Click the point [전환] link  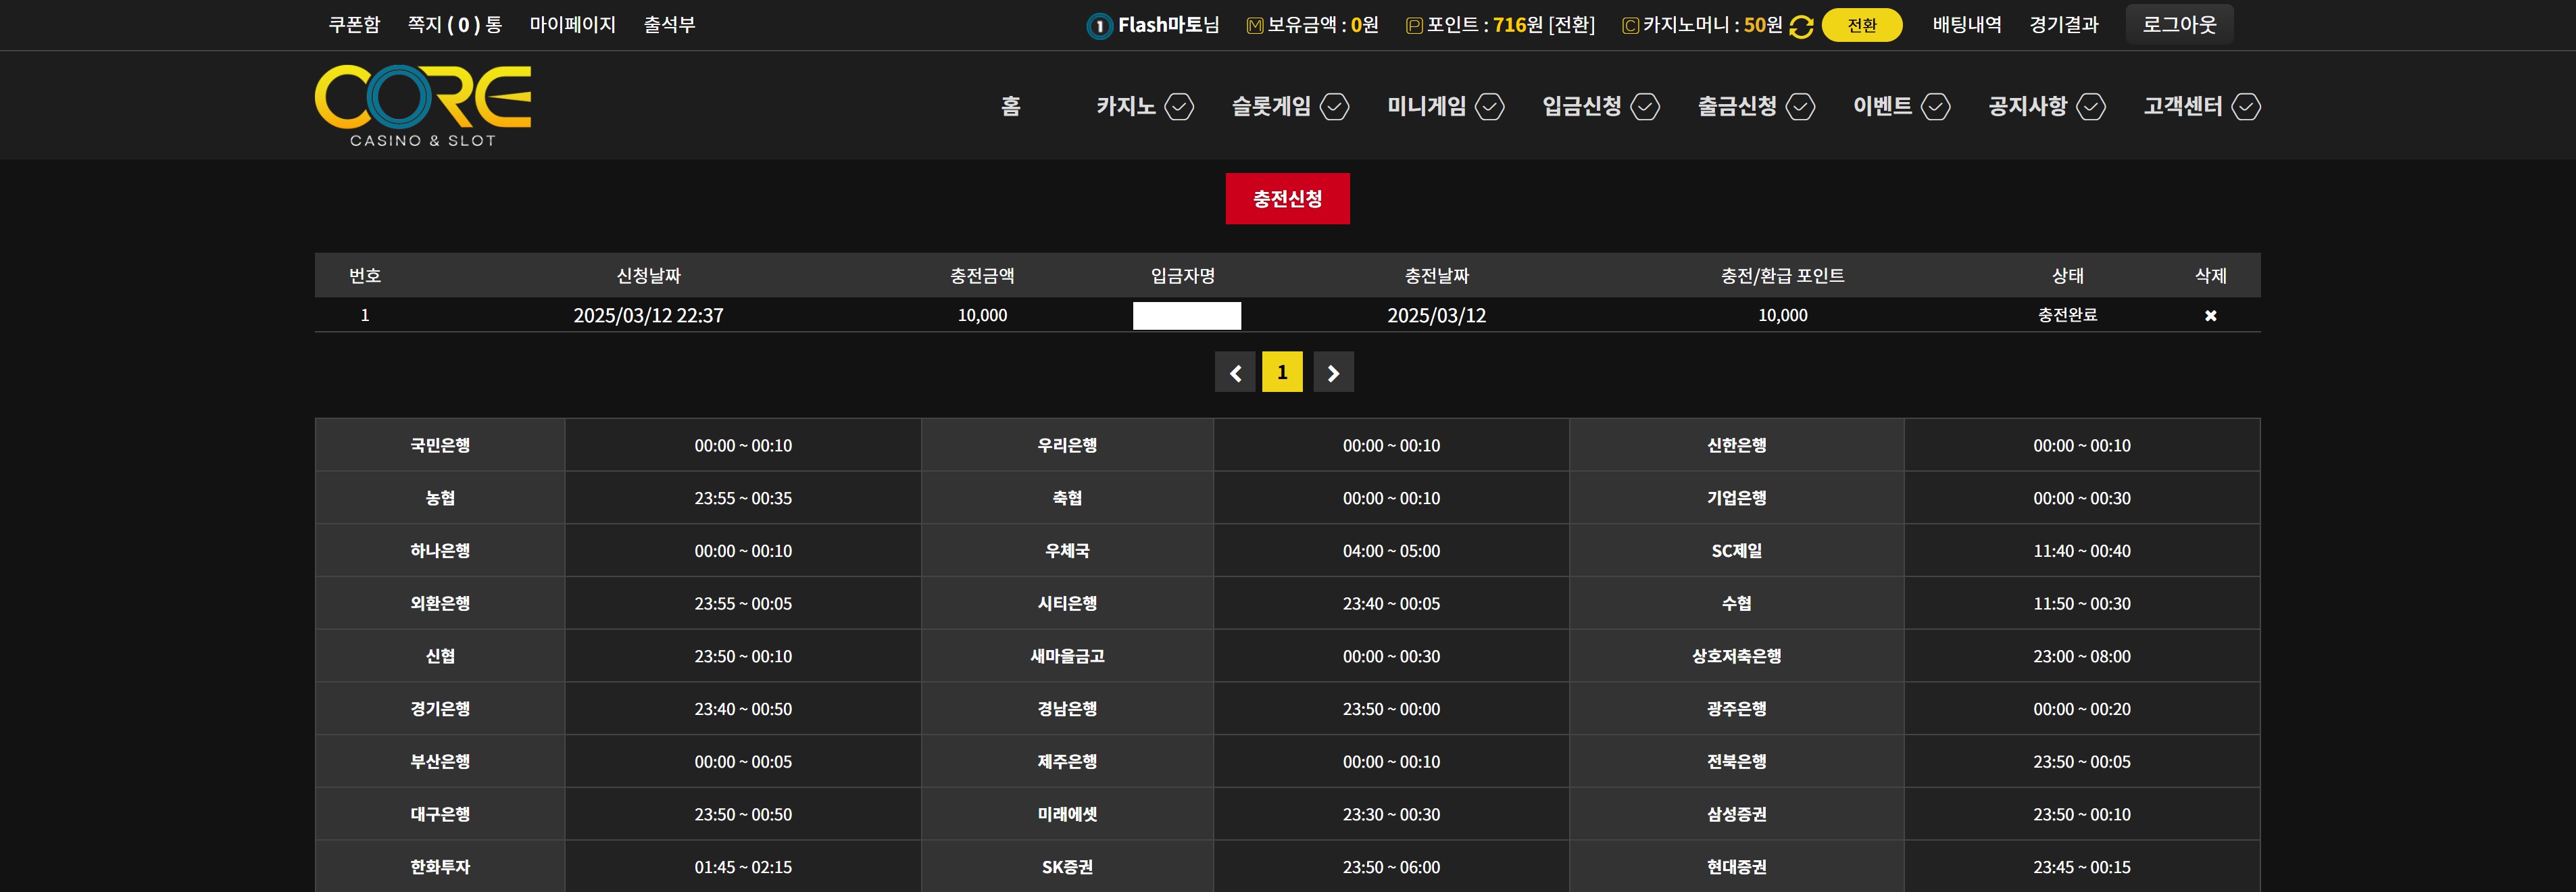(1571, 25)
